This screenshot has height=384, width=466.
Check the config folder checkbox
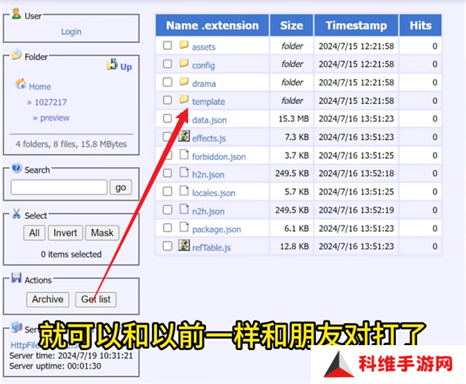[x=167, y=64]
